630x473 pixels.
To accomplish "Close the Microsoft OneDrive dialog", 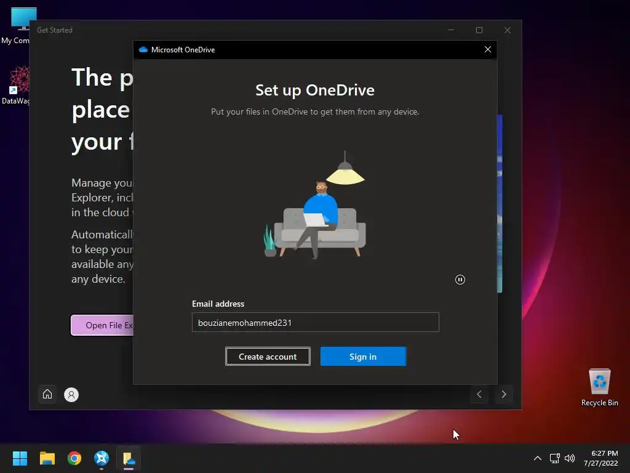I will pos(488,49).
